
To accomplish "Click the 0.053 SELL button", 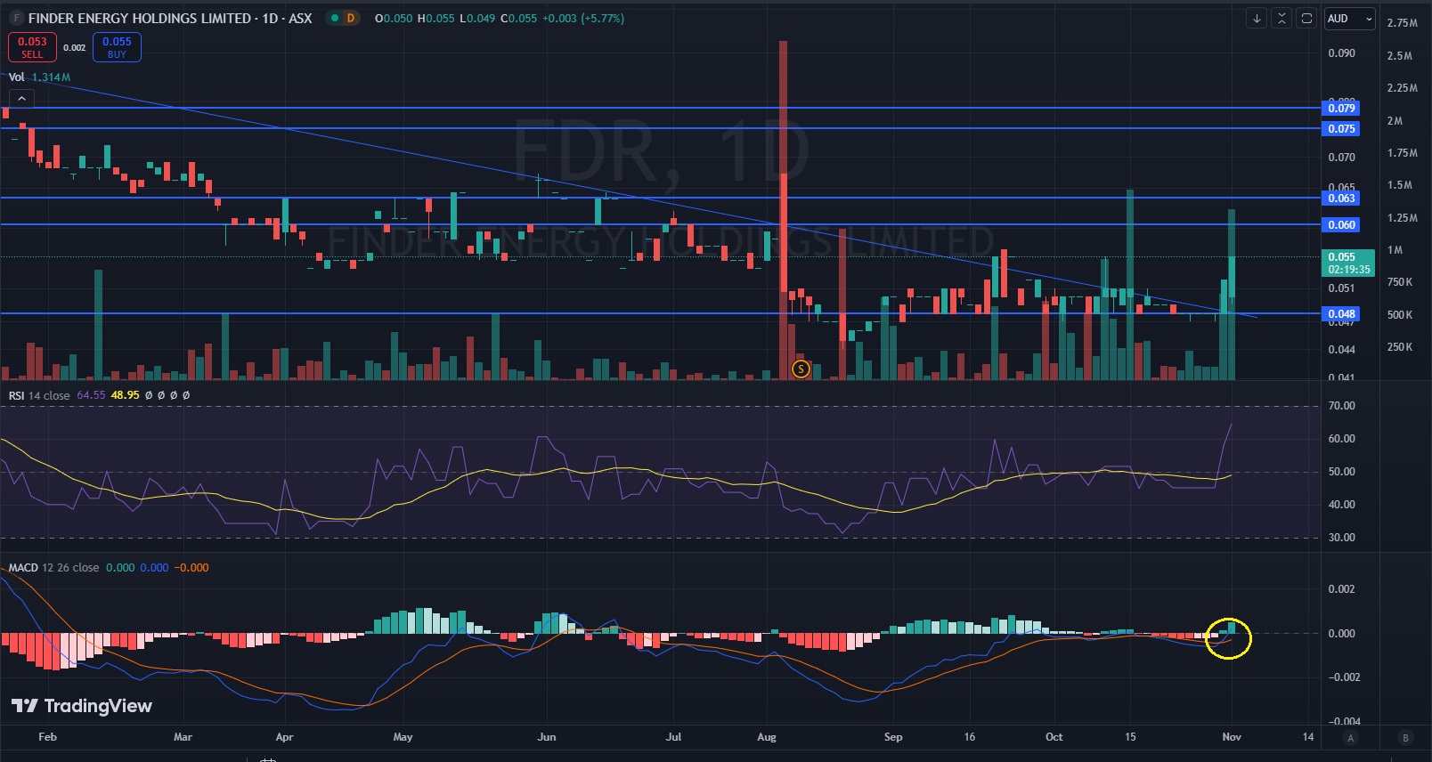I will (x=32, y=47).
